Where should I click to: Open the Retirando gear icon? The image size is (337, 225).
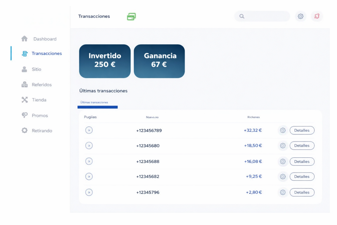tap(24, 131)
